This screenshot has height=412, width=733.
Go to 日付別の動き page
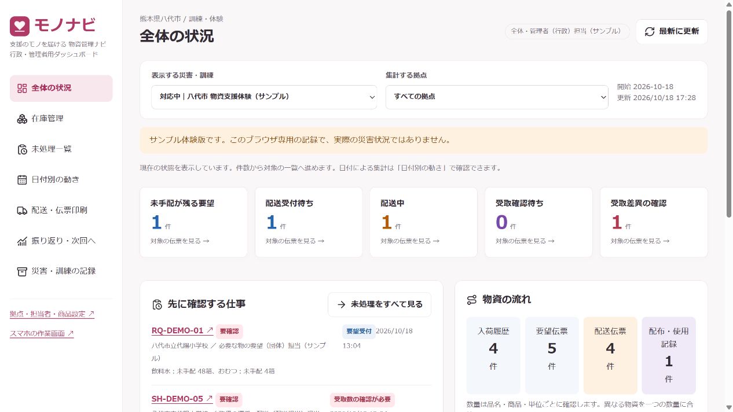61,179
